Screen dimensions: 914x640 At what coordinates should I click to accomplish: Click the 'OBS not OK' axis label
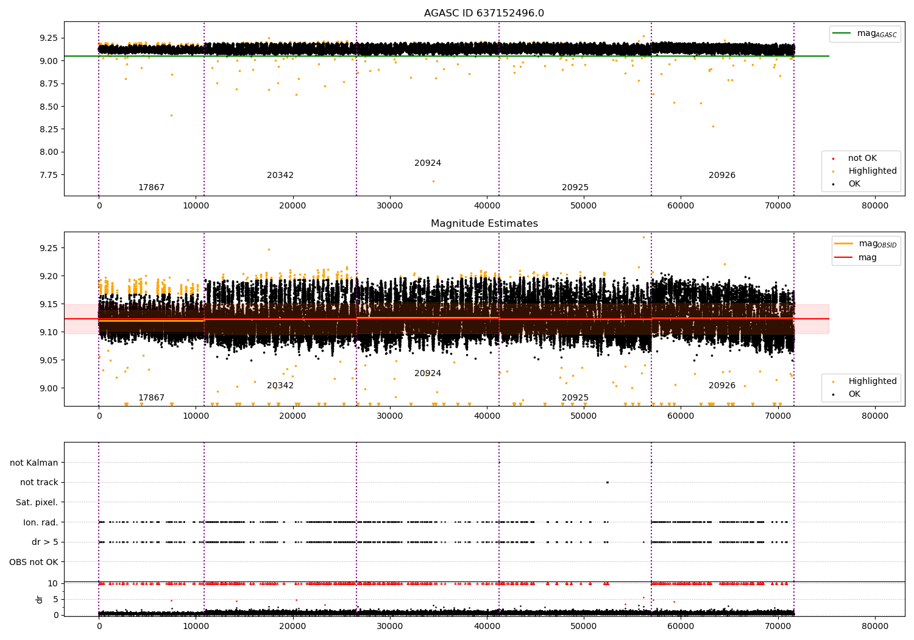pyautogui.click(x=34, y=562)
